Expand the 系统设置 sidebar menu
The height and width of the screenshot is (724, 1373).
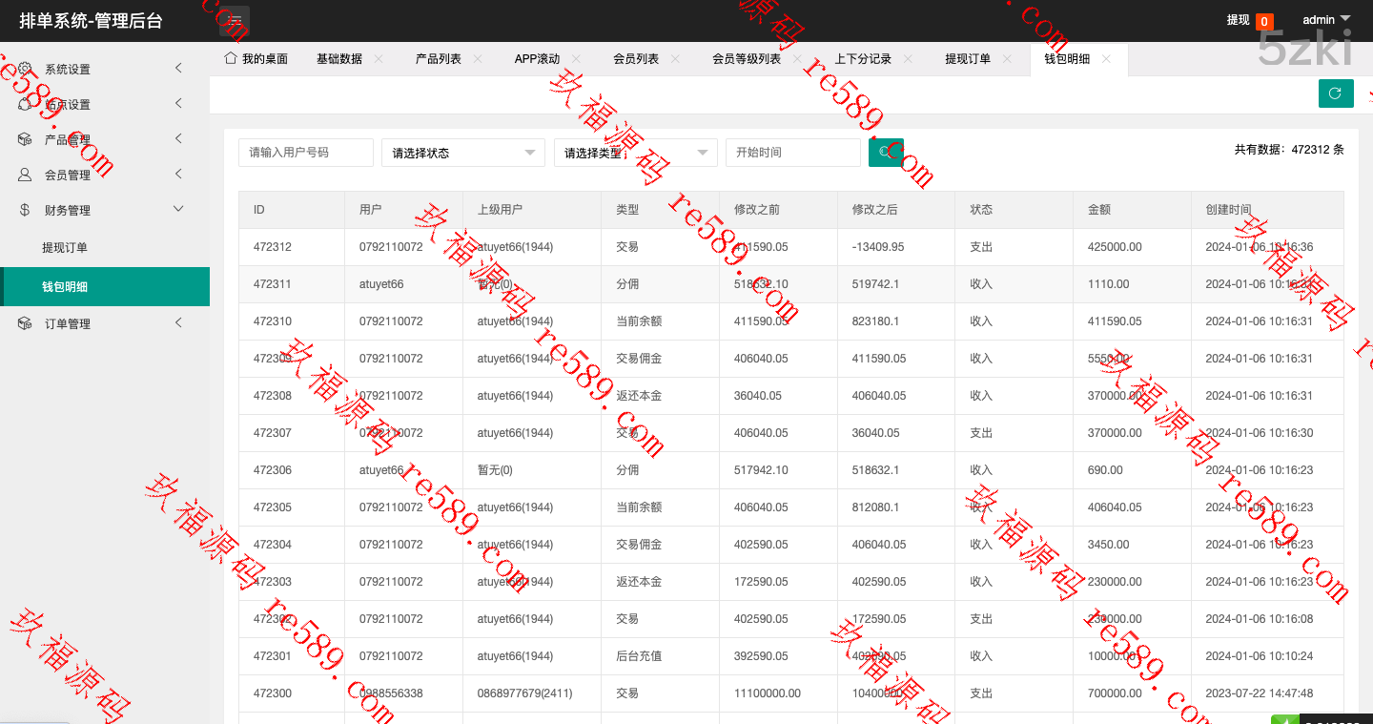point(104,69)
